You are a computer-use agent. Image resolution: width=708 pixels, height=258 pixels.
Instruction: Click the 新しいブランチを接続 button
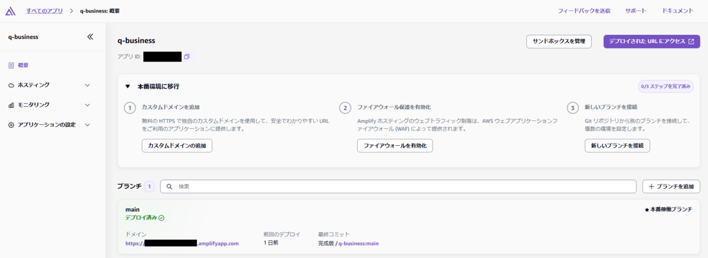(617, 145)
